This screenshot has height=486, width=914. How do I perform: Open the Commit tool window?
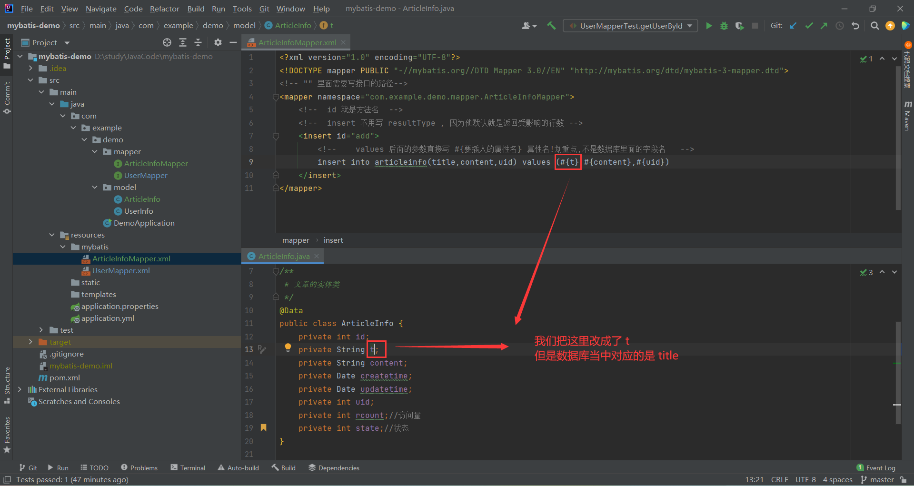click(7, 98)
